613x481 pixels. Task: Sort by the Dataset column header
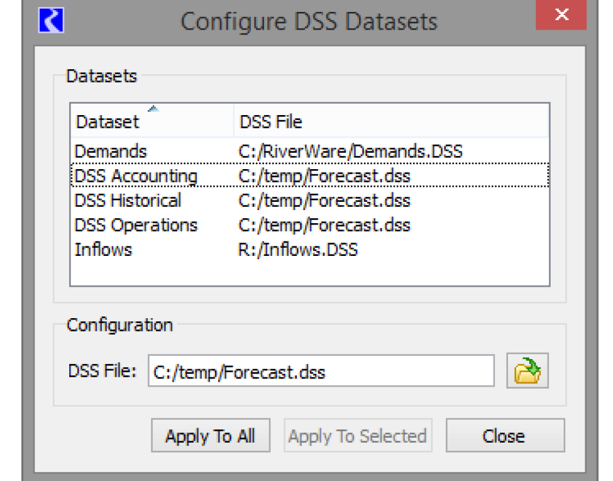tap(108, 121)
